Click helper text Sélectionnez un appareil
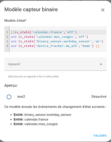This screenshot has width=111, height=142. tap(34, 76)
